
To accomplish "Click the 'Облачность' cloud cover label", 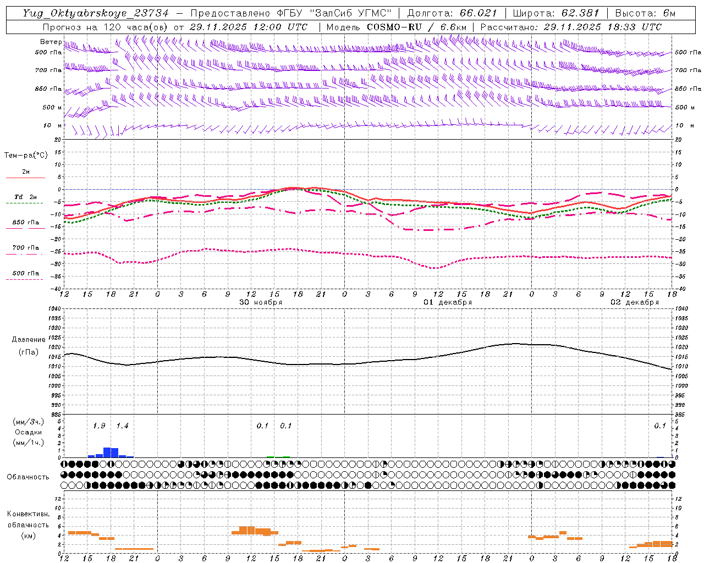I will pyautogui.click(x=28, y=477).
